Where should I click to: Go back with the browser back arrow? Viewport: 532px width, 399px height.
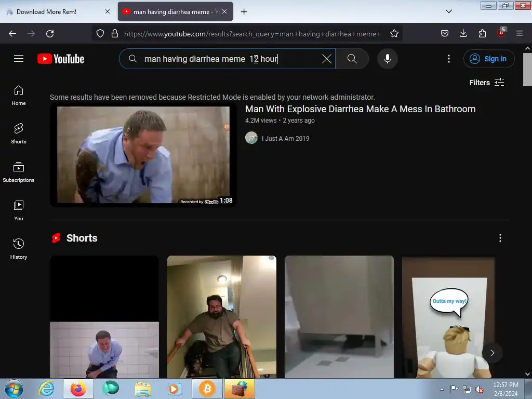click(x=12, y=34)
